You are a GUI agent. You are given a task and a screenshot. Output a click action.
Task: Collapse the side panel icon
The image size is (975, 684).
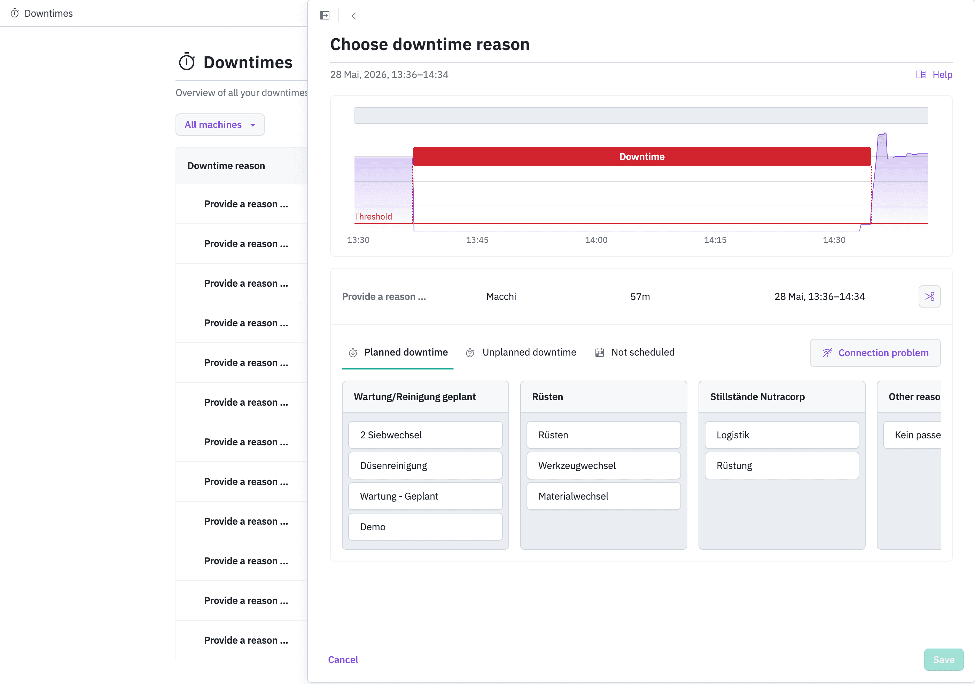click(325, 16)
